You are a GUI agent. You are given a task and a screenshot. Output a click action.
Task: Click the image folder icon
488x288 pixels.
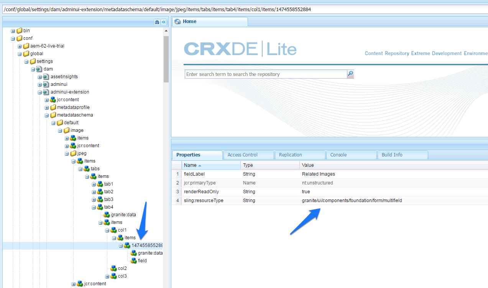(x=66, y=130)
